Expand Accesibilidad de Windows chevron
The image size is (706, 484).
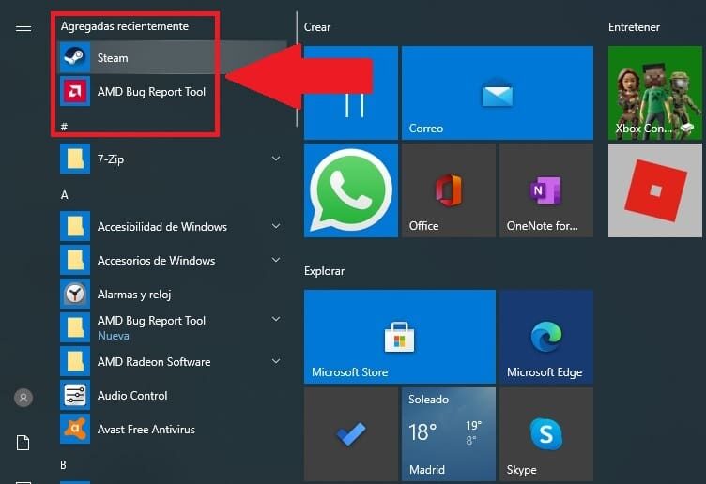pyautogui.click(x=276, y=226)
